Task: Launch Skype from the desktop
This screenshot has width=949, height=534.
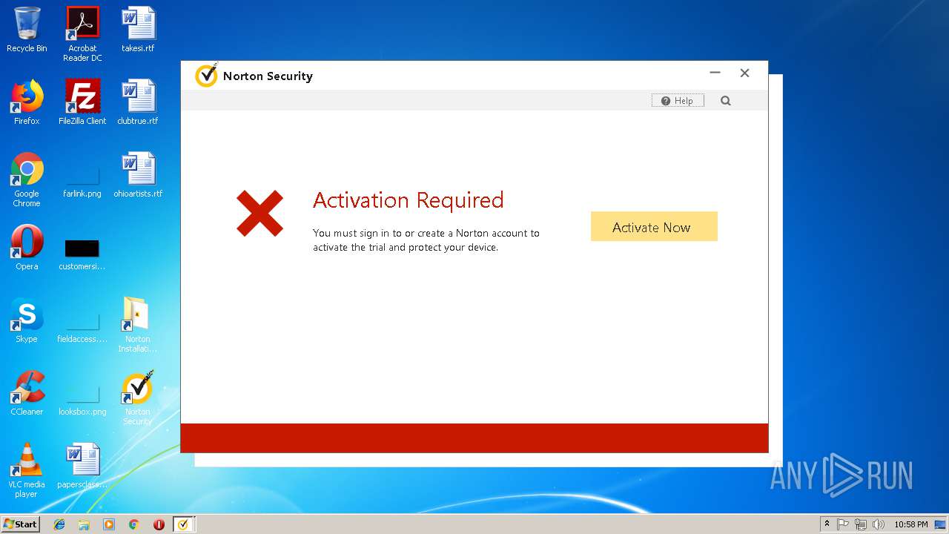Action: coord(27,320)
